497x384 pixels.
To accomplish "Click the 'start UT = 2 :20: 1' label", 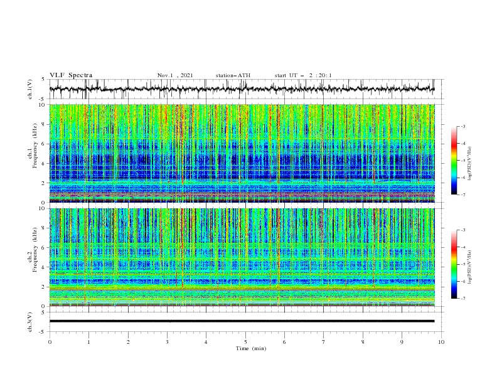I will 303,75.
